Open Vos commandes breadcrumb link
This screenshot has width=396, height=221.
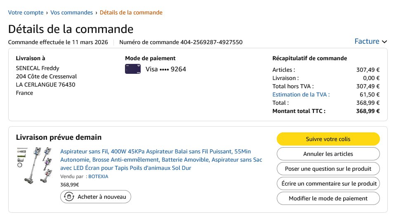pos(71,12)
